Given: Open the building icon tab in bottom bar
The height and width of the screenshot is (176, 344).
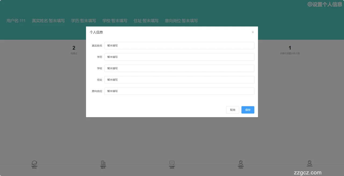Looking at the screenshot, I should coord(103,163).
